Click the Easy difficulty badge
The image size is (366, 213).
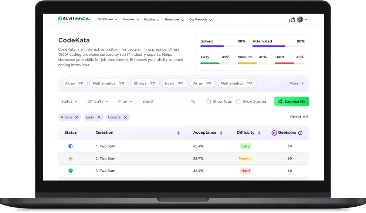(x=245, y=146)
